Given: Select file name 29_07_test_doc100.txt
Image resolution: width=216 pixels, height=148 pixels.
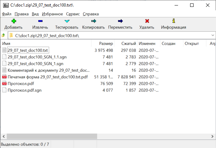Looking at the screenshot, I should tap(28, 50).
